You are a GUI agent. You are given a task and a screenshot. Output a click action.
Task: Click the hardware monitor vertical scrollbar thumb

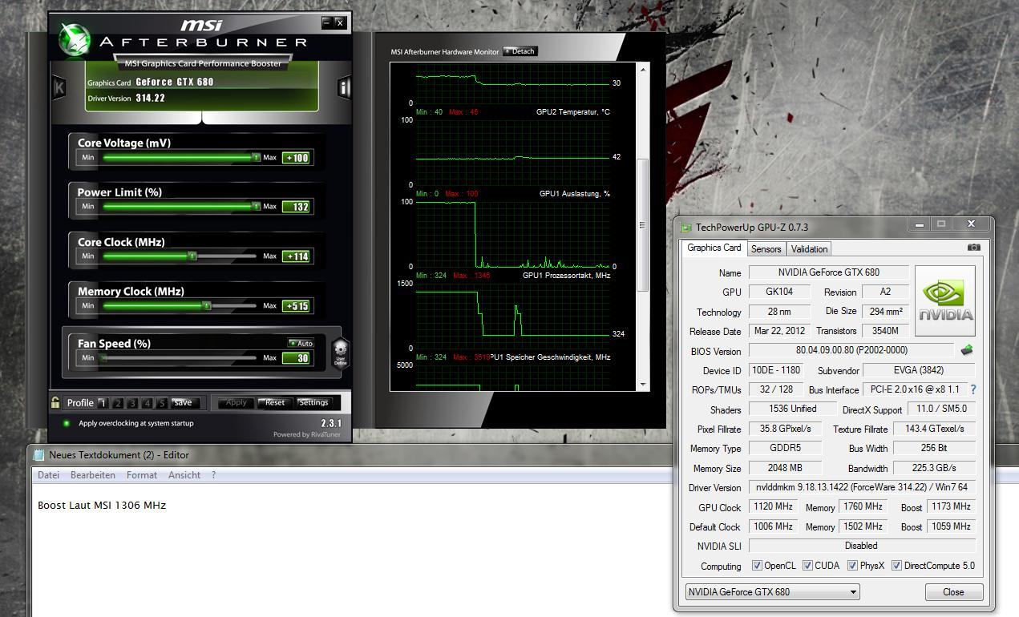641,225
